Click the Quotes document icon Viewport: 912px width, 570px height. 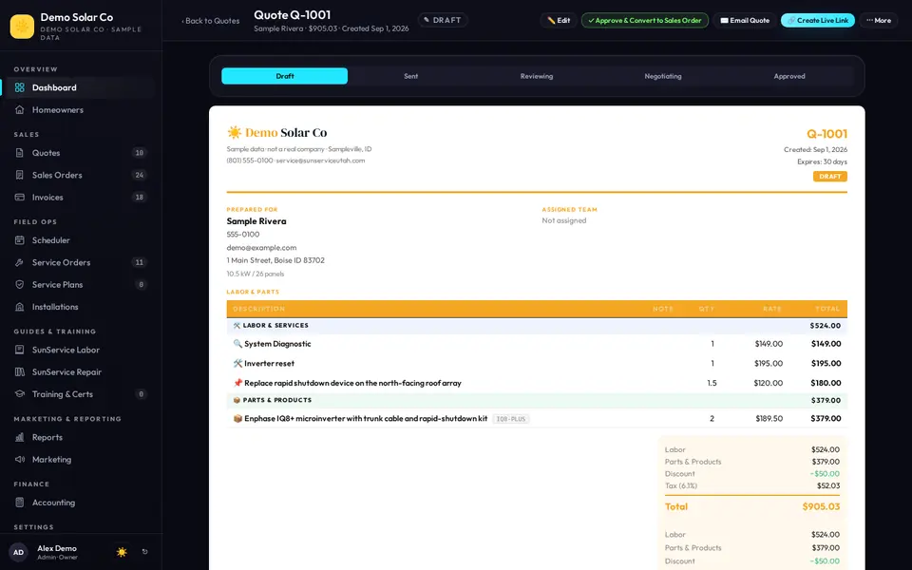[20, 153]
